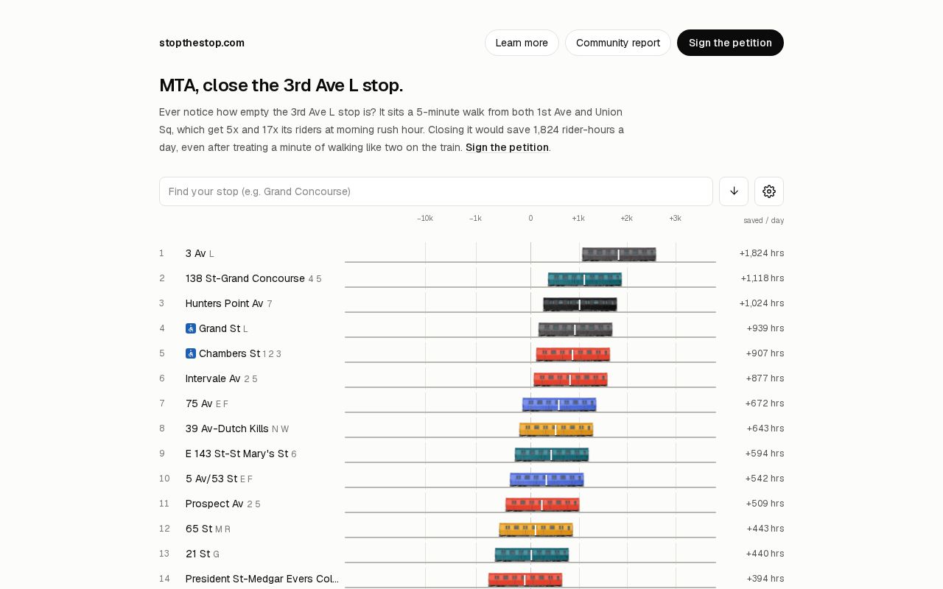This screenshot has width=943, height=589.
Task: Select 138 St-Grand Concourse stop name
Action: click(x=245, y=278)
